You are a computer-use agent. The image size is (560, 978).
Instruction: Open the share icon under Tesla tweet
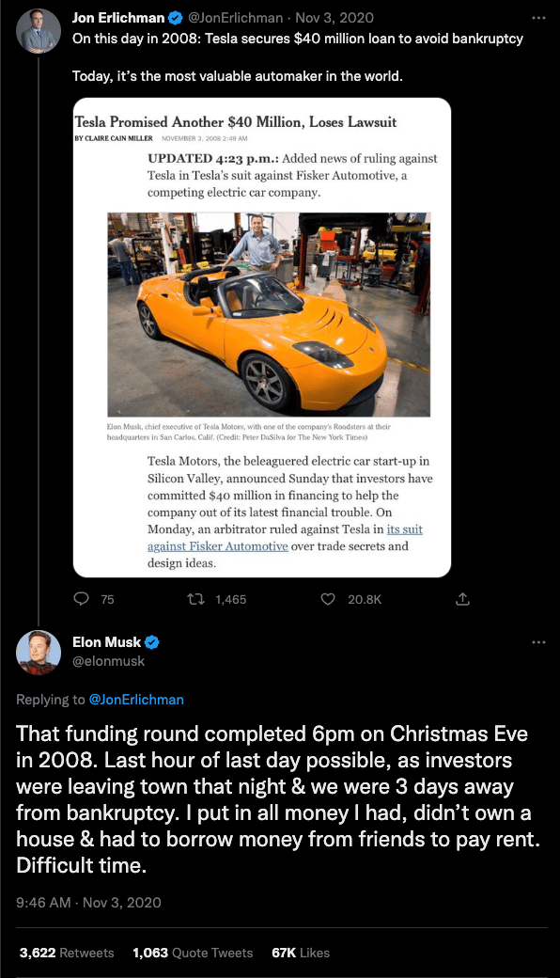[x=462, y=599]
